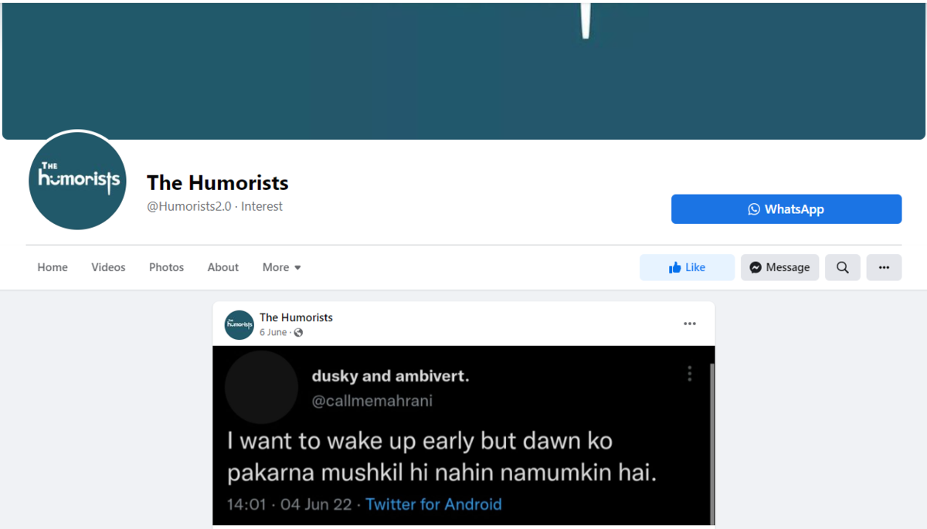
Task: Send a message with the Message button
Action: pos(779,267)
